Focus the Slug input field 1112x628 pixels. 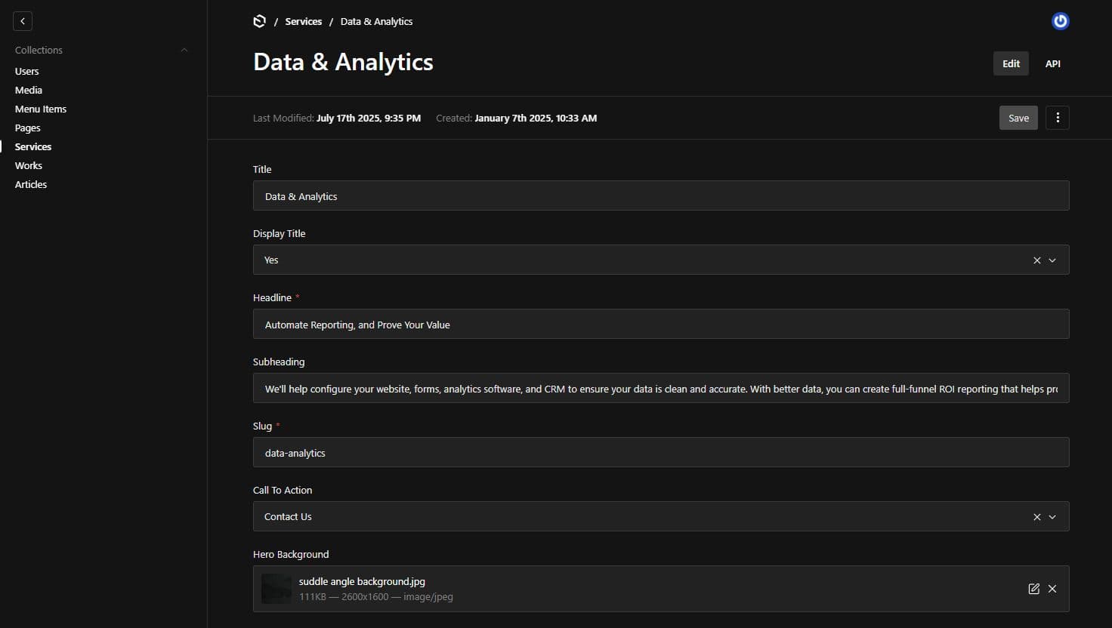click(660, 453)
